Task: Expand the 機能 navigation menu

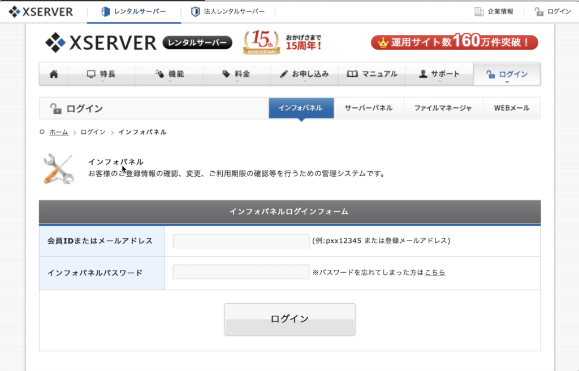Action: tap(170, 74)
